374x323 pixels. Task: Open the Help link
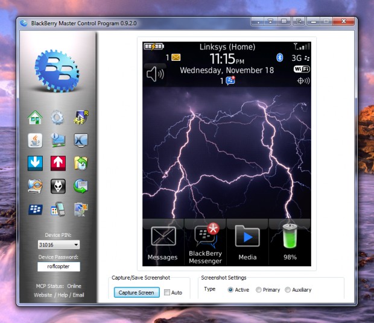point(63,295)
